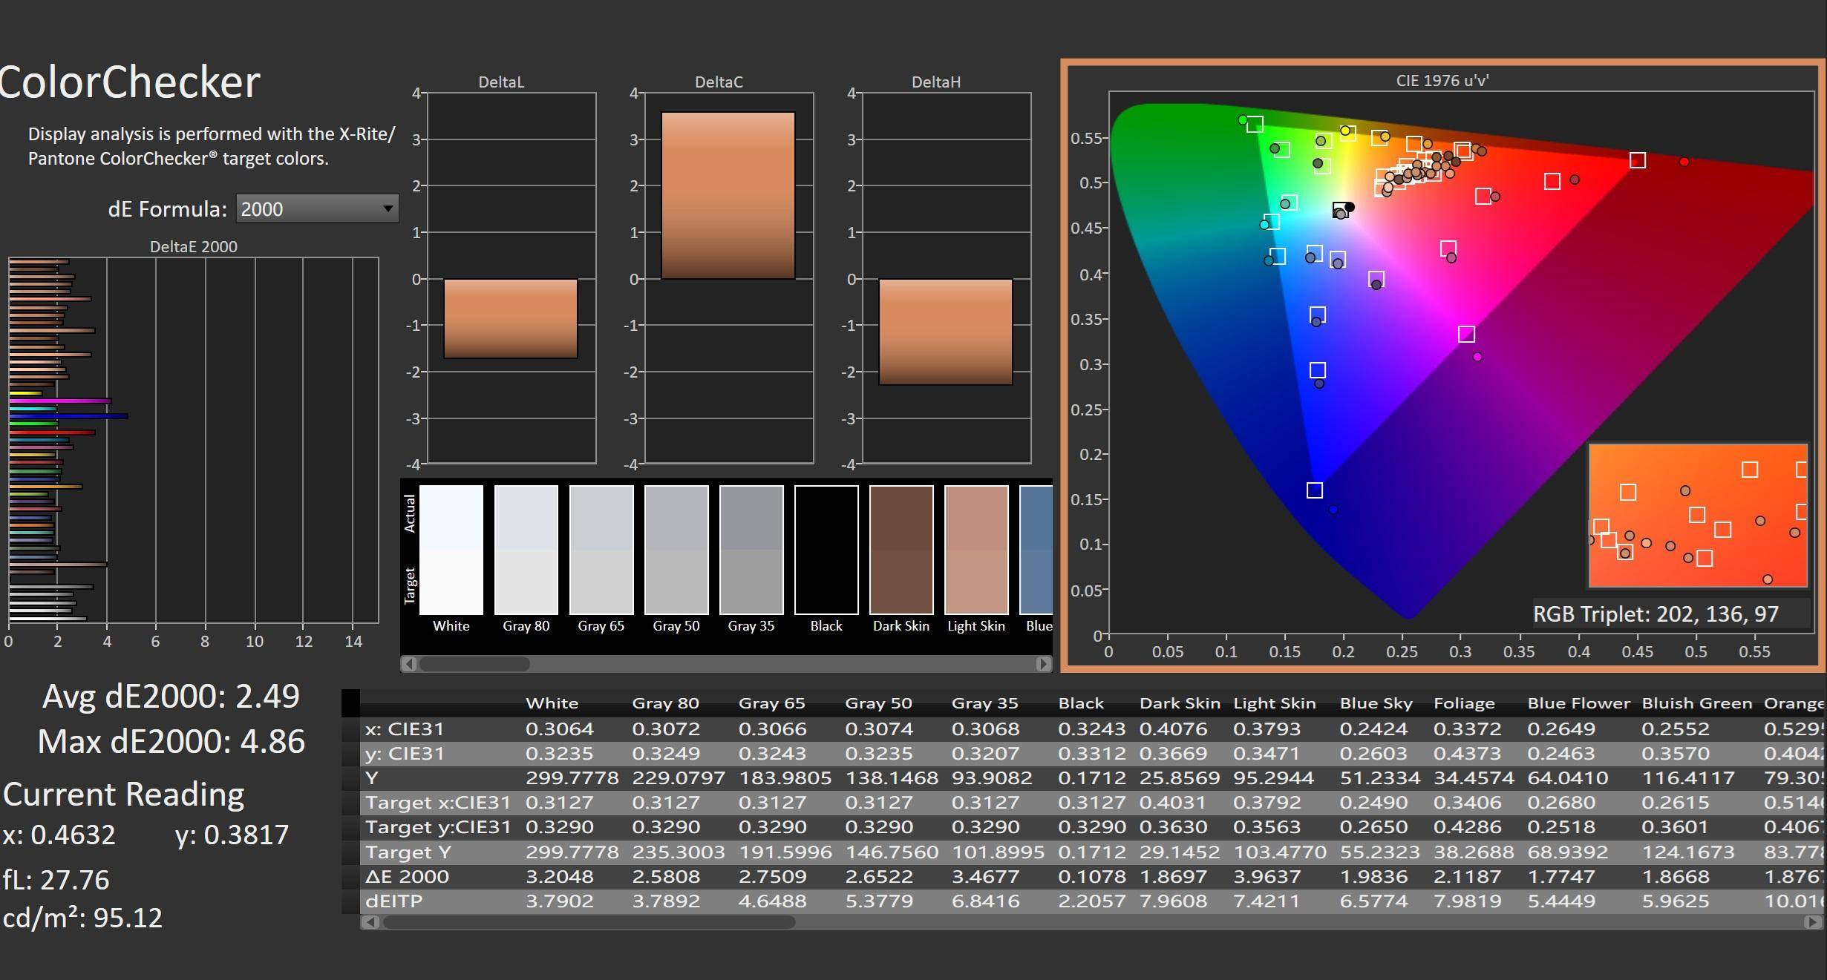The height and width of the screenshot is (980, 1827).
Task: Click the Gray 80 column header
Action: [x=665, y=703]
